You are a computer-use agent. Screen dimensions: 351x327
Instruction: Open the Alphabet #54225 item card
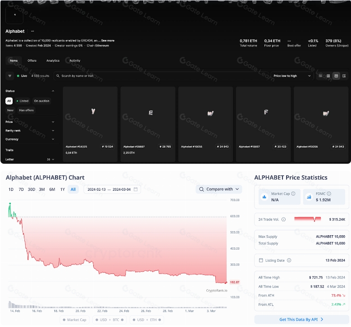(x=90, y=124)
